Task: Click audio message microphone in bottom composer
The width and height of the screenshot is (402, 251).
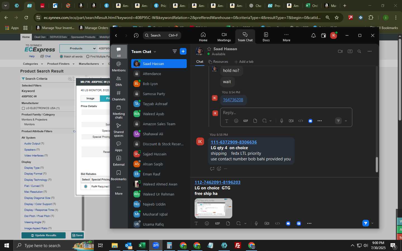Action: coord(256,223)
